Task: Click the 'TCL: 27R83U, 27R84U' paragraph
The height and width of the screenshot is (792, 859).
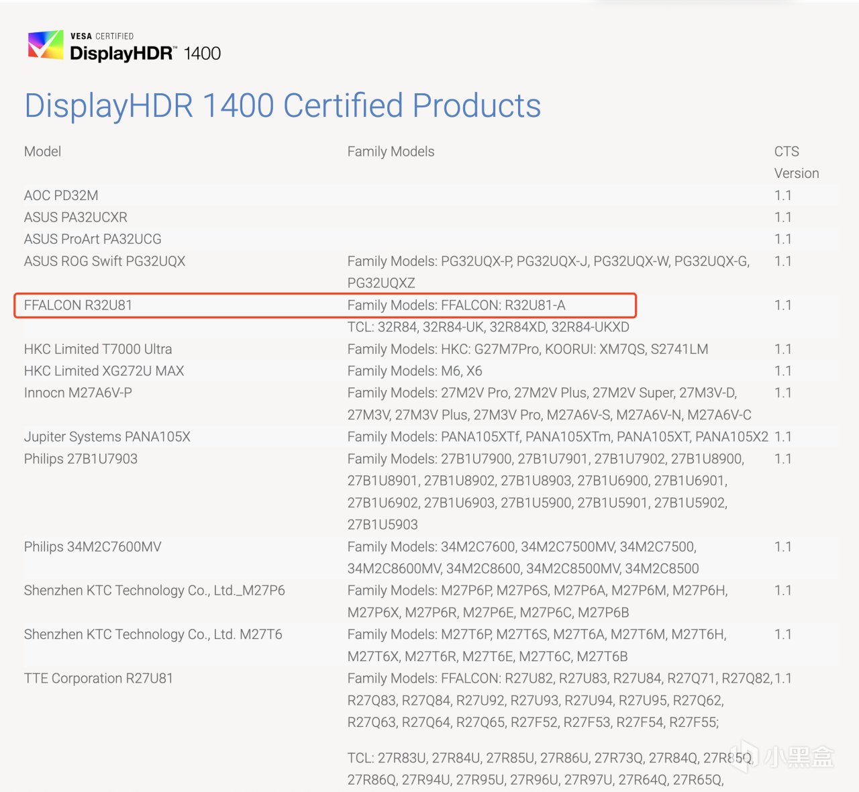Action: click(550, 769)
